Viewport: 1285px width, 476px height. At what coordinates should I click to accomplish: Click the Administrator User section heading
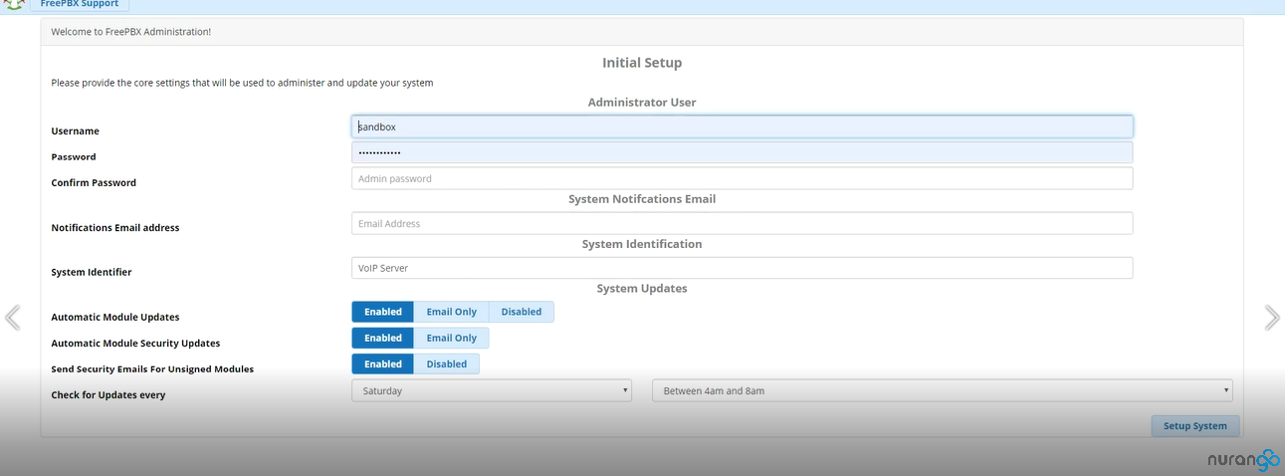point(642,103)
